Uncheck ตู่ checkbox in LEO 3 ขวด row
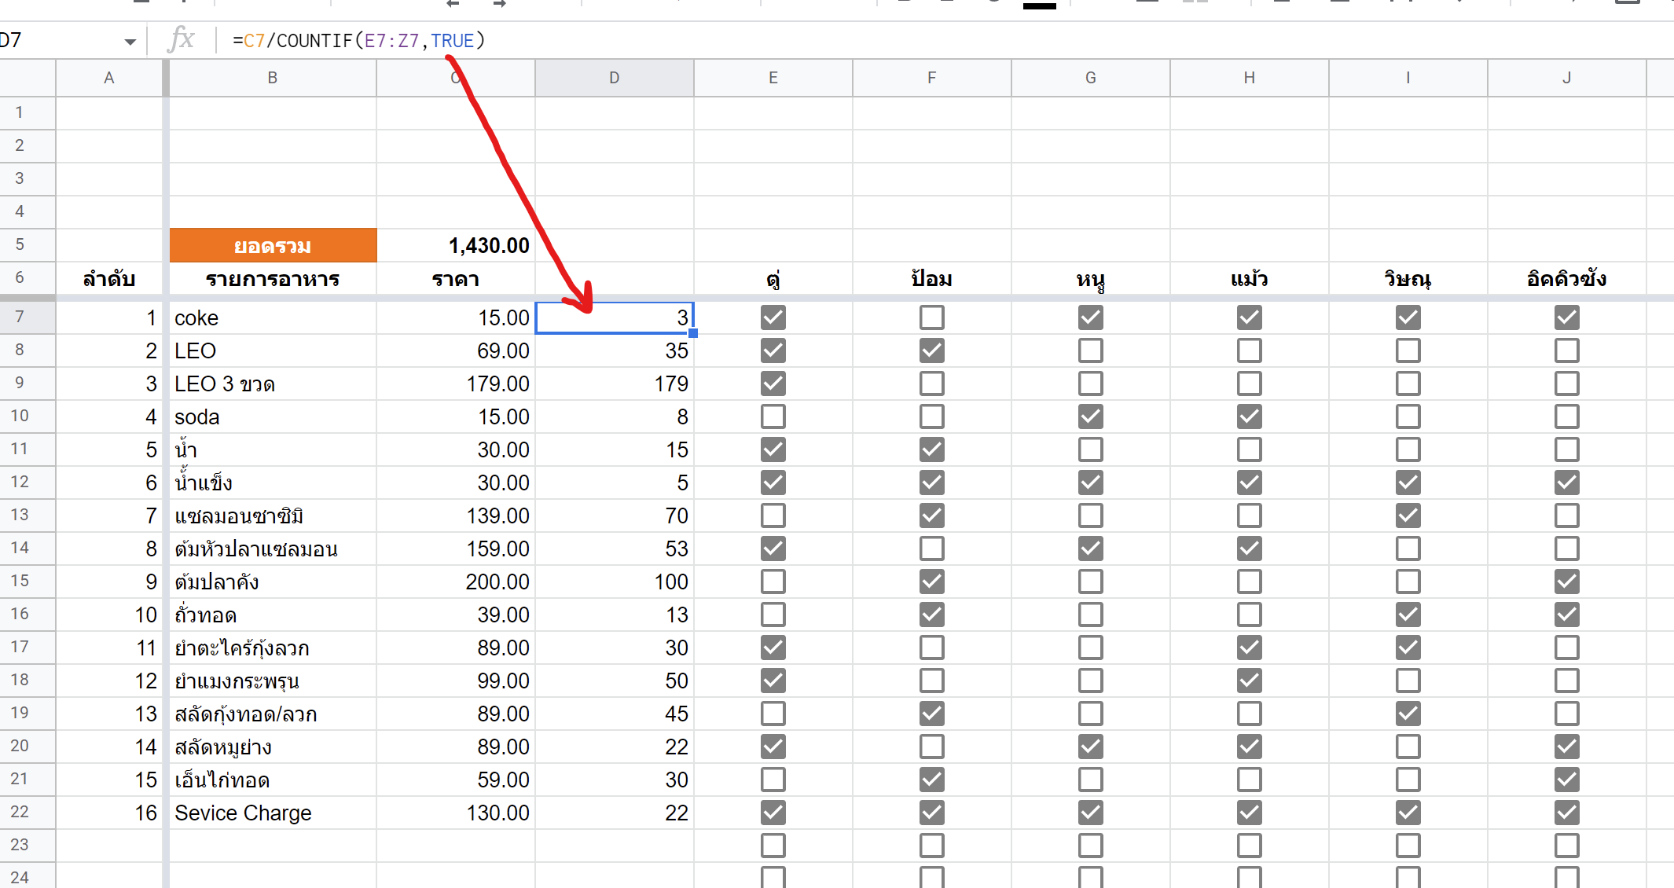The height and width of the screenshot is (888, 1674). pyautogui.click(x=773, y=383)
